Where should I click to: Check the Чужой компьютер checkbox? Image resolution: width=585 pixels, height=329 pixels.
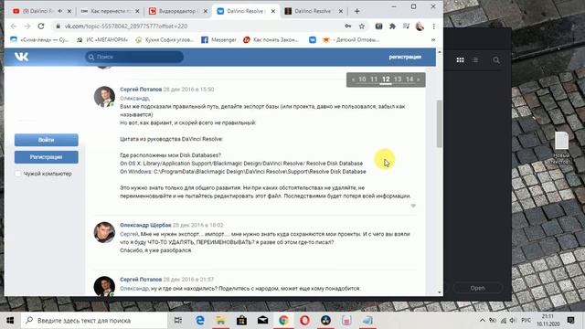click(18, 174)
